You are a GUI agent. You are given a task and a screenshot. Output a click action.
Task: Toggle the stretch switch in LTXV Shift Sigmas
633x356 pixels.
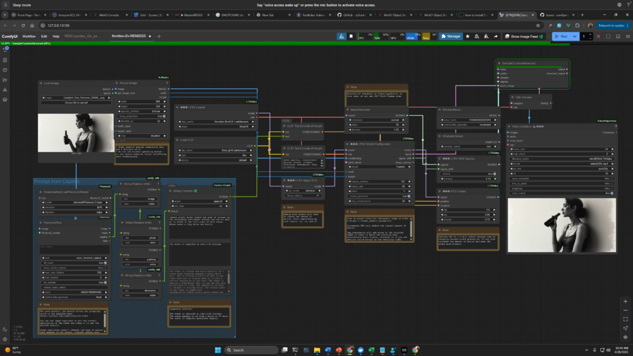coord(469,174)
